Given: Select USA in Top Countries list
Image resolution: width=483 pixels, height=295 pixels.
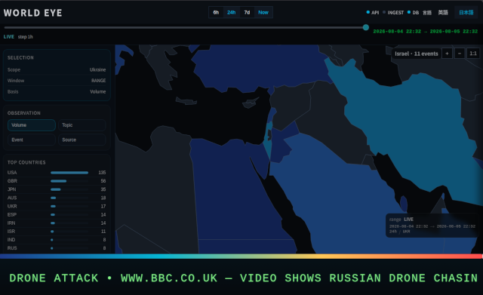Looking at the screenshot, I should click(57, 173).
